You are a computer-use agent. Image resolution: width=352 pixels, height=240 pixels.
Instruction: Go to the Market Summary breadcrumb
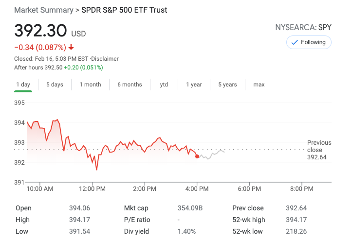click(x=41, y=10)
